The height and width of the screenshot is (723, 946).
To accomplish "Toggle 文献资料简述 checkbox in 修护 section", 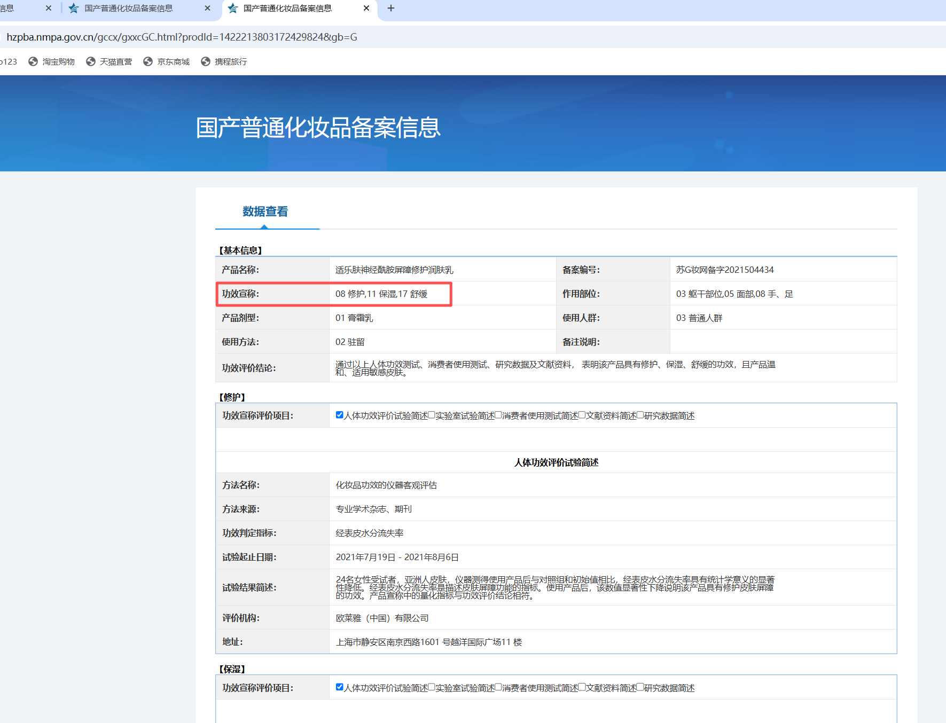I will pyautogui.click(x=582, y=415).
